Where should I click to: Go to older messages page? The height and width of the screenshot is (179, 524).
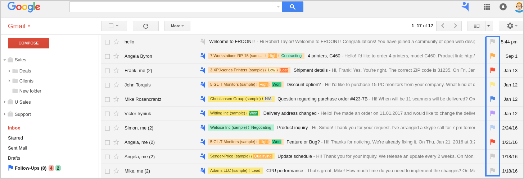[455, 26]
